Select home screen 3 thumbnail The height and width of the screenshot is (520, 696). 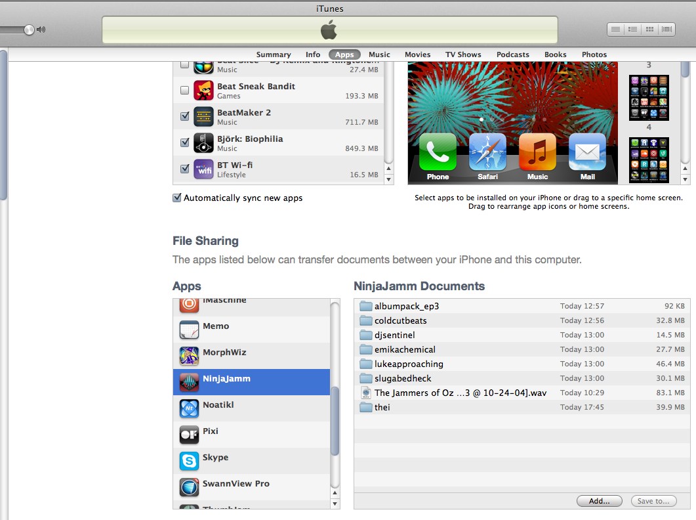649,98
